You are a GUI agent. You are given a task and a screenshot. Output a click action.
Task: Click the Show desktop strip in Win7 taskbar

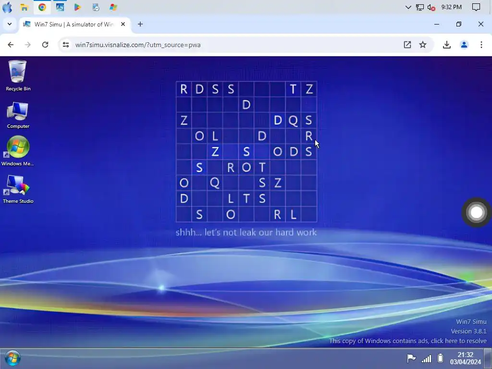[488, 358]
